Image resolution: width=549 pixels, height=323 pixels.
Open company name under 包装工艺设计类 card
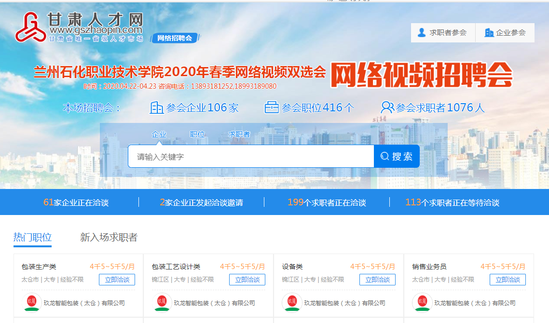click(x=214, y=303)
